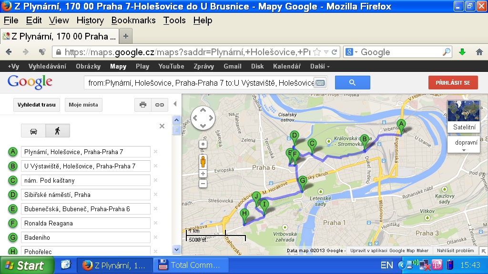Click the Windows Start button

click(27, 265)
